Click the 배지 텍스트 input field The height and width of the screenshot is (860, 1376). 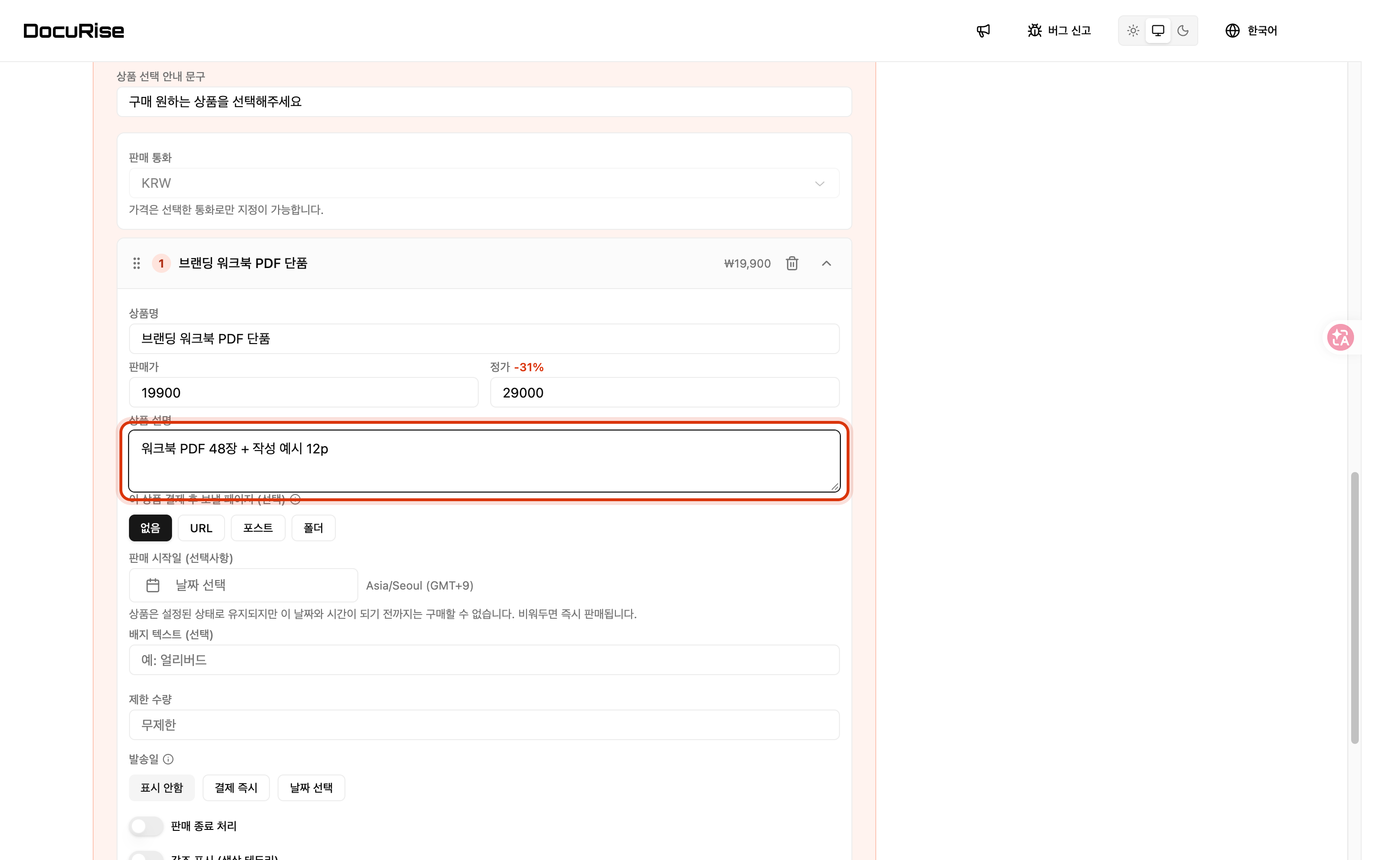tap(484, 660)
